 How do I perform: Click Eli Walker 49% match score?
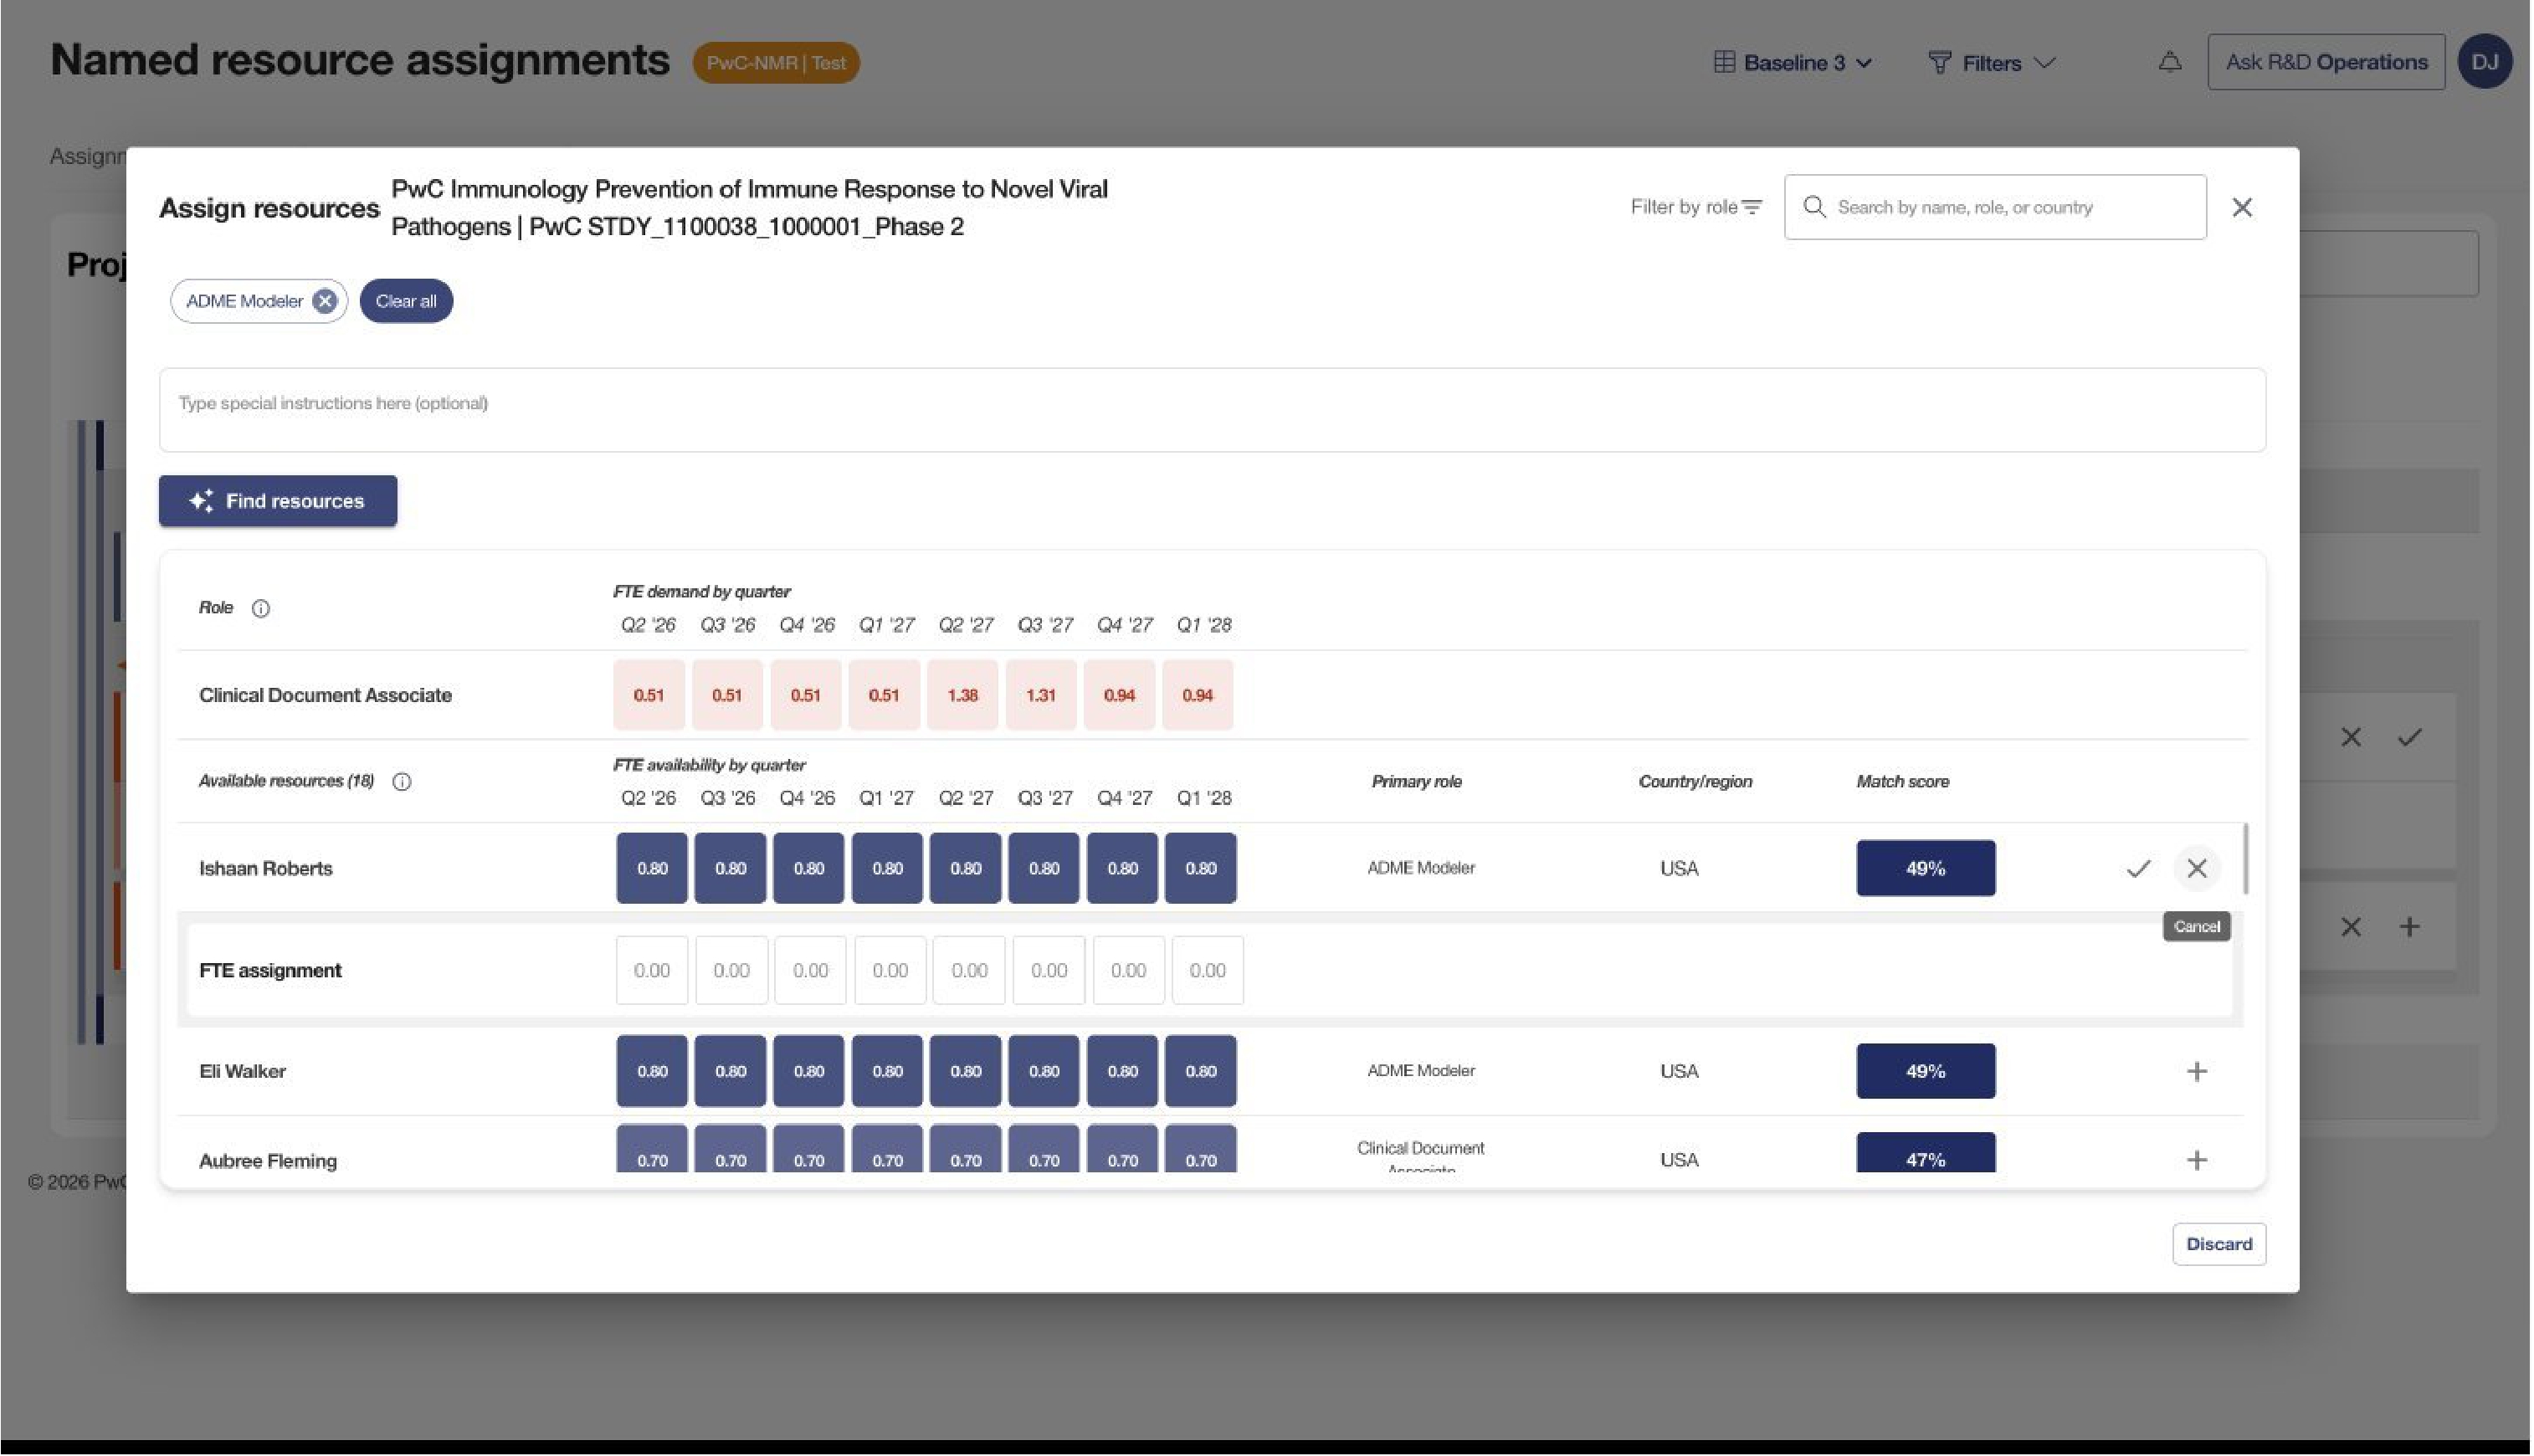[x=1926, y=1072]
